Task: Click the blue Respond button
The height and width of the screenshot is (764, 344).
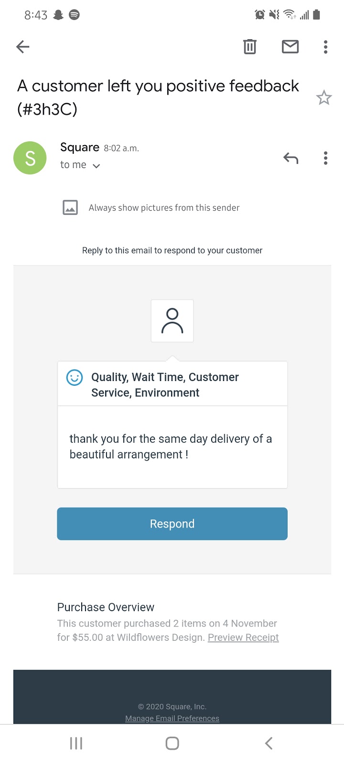Action: (x=172, y=524)
